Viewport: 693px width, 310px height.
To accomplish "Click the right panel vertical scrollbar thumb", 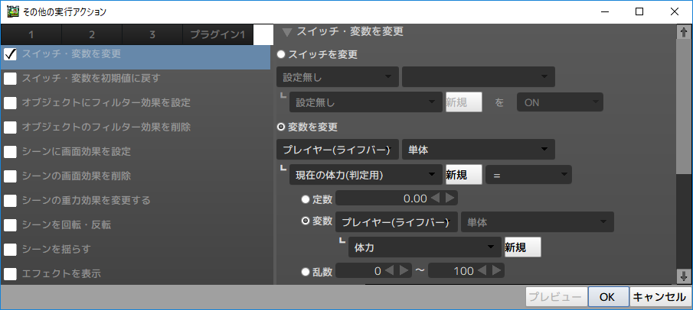I will pos(684,107).
